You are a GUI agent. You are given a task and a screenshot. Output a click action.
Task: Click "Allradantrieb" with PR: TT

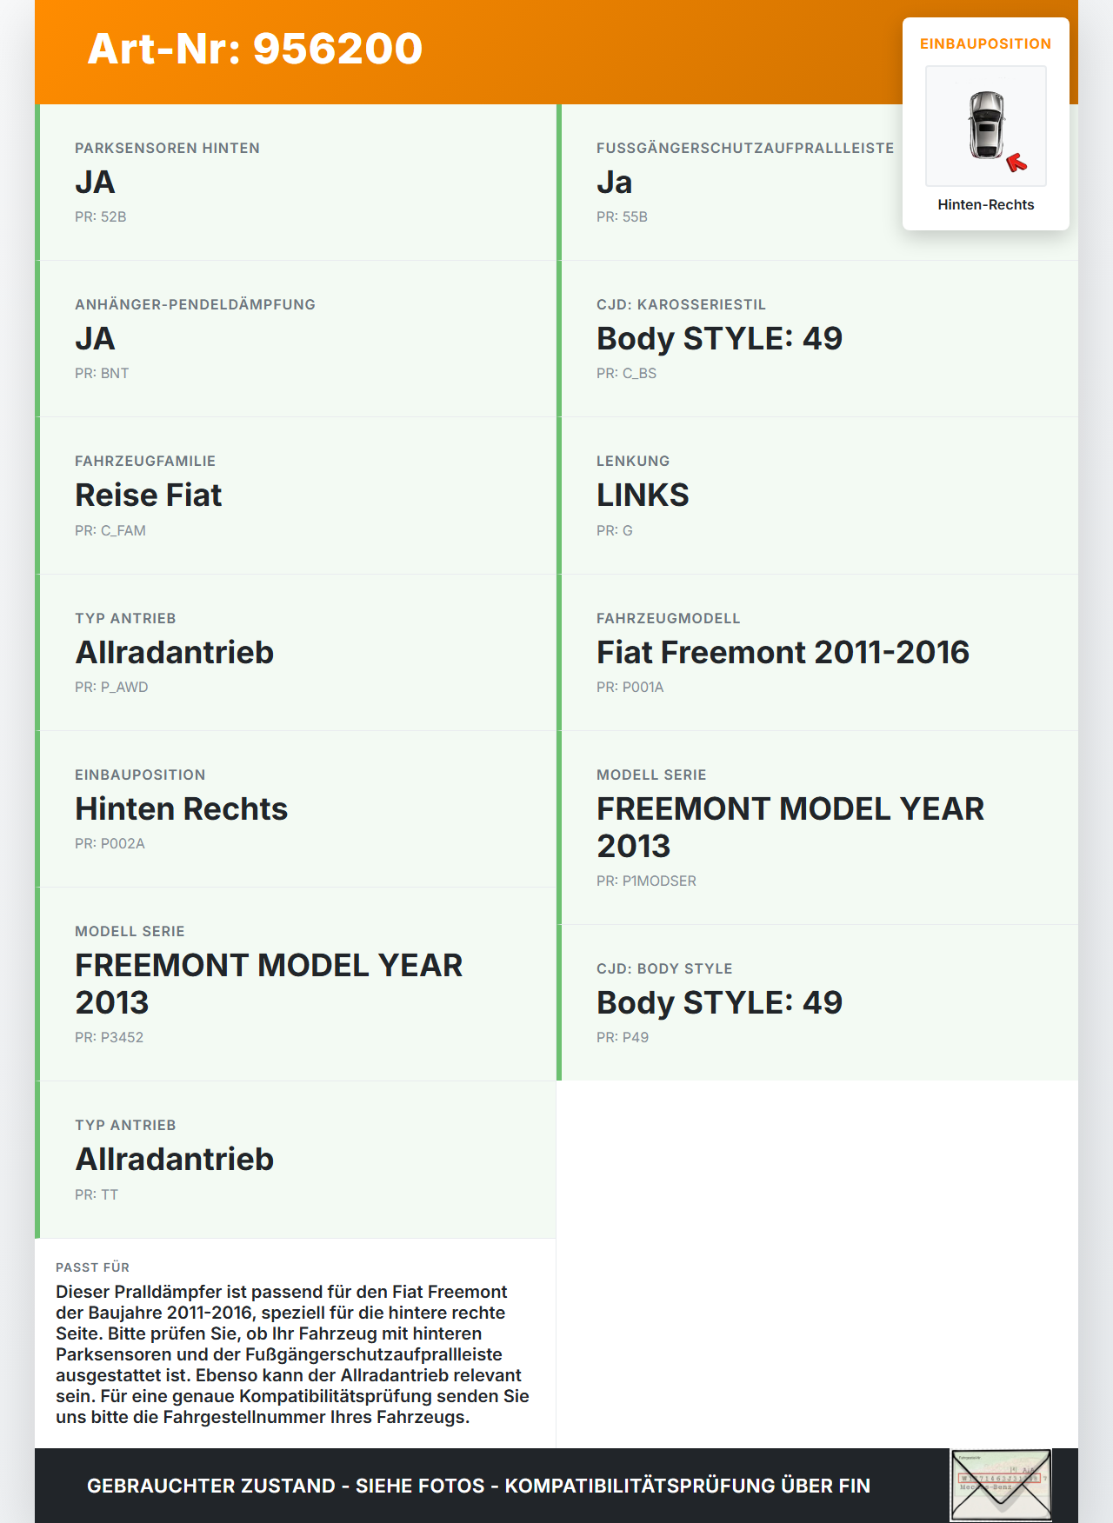[x=174, y=1160]
